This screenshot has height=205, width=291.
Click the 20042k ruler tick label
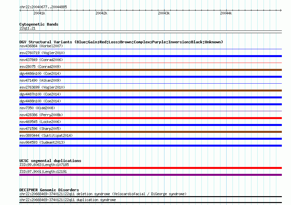point(101,13)
